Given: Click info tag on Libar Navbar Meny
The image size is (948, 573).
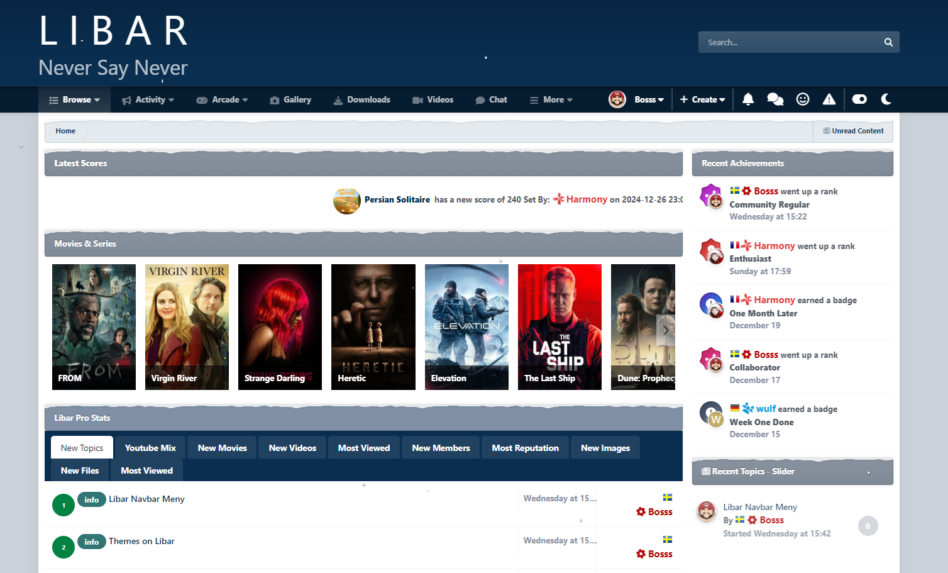Looking at the screenshot, I should pyautogui.click(x=92, y=500).
